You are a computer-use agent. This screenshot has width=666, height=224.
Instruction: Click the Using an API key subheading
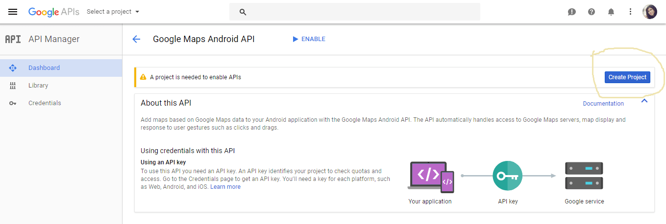(163, 162)
